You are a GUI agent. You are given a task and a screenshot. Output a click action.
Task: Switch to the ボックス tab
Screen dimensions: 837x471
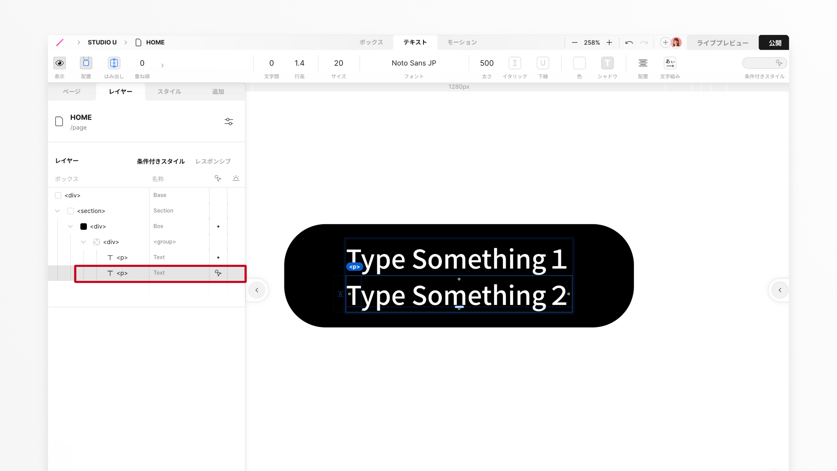pyautogui.click(x=371, y=43)
